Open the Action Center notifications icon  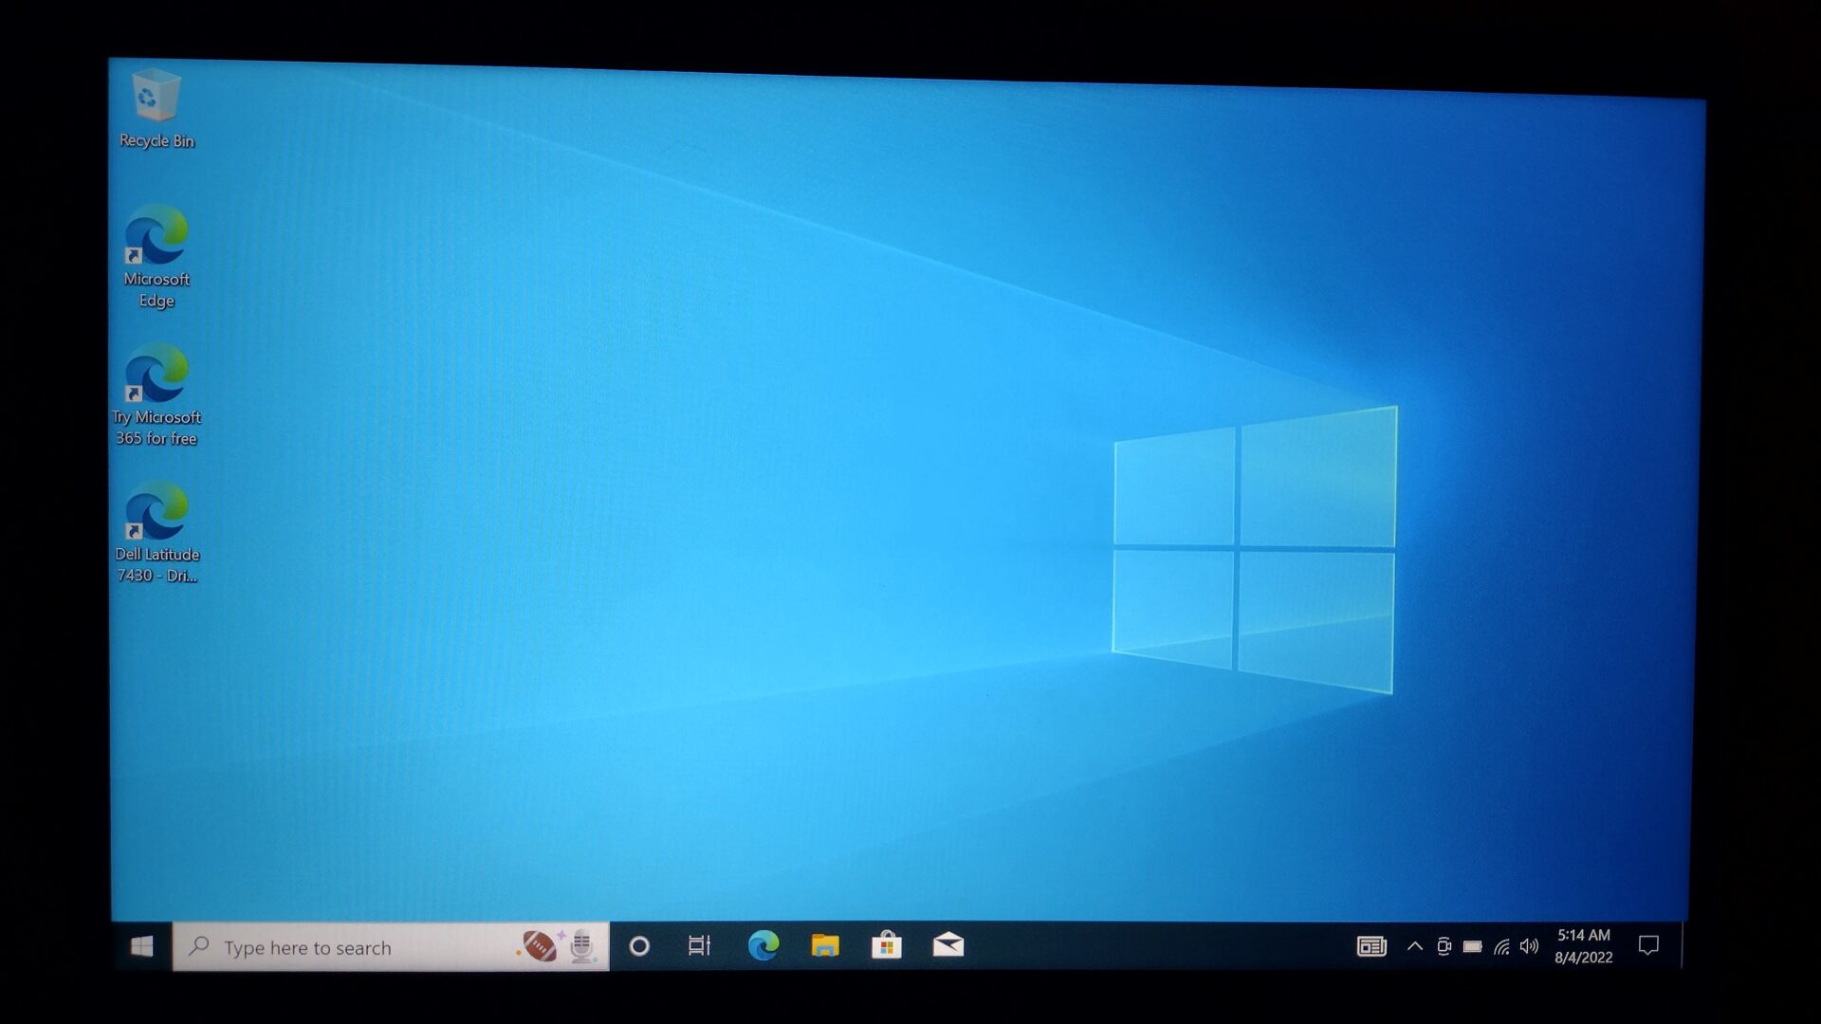point(1648,945)
